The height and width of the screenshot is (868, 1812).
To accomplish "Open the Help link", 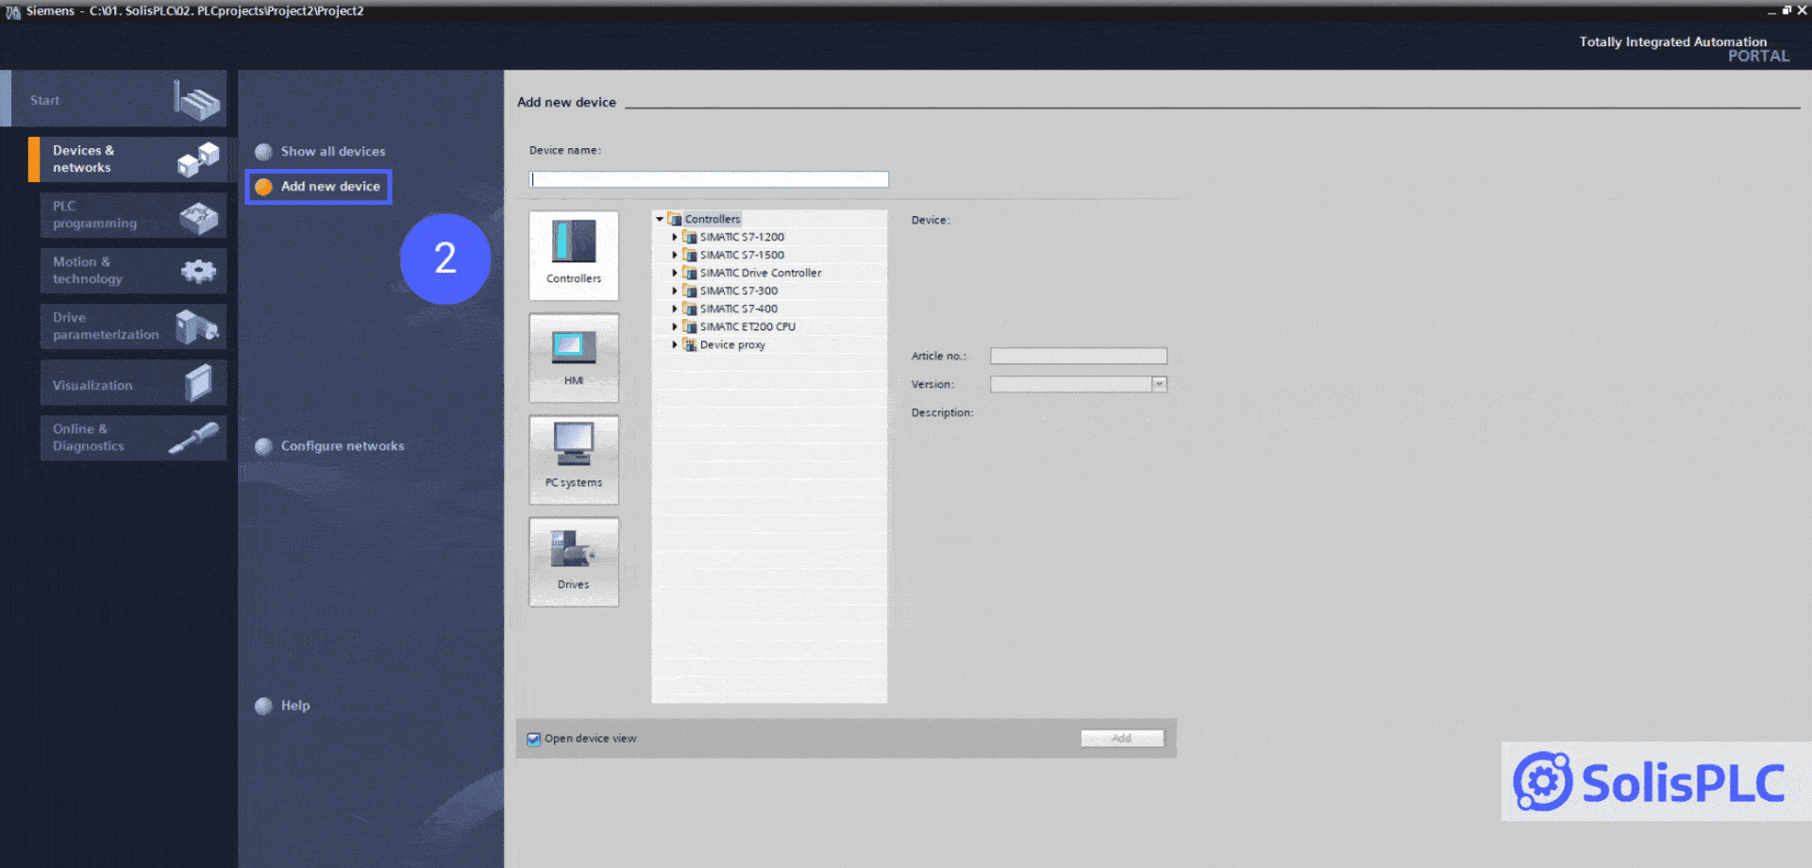I will tap(294, 705).
